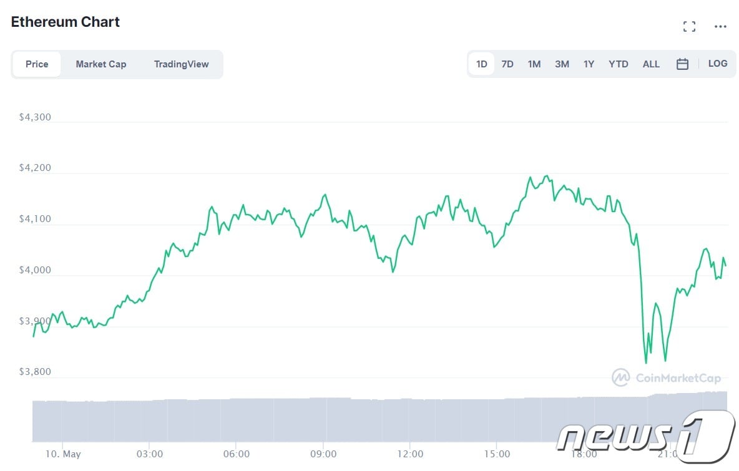
Task: Open the TradingView tab
Action: [x=181, y=64]
